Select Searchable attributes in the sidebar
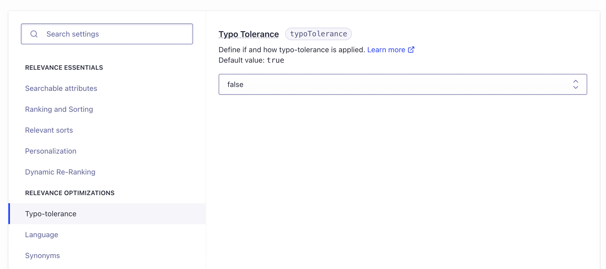The width and height of the screenshot is (606, 269). pyautogui.click(x=61, y=88)
